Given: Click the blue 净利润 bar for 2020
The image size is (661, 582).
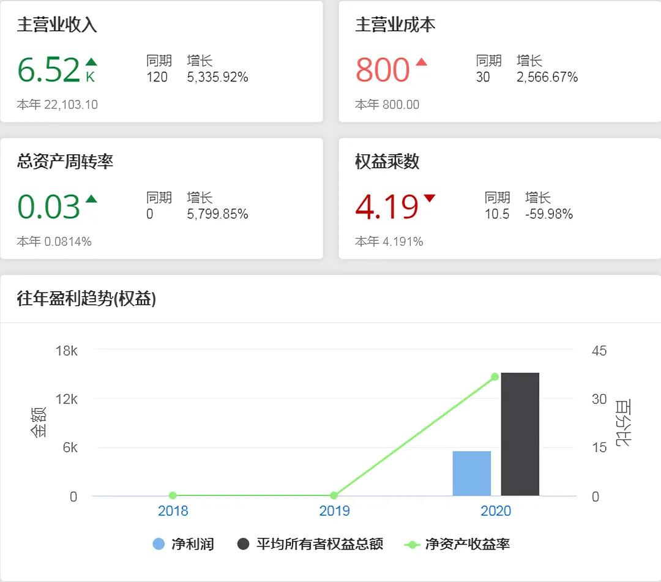Looking at the screenshot, I should (x=472, y=473).
